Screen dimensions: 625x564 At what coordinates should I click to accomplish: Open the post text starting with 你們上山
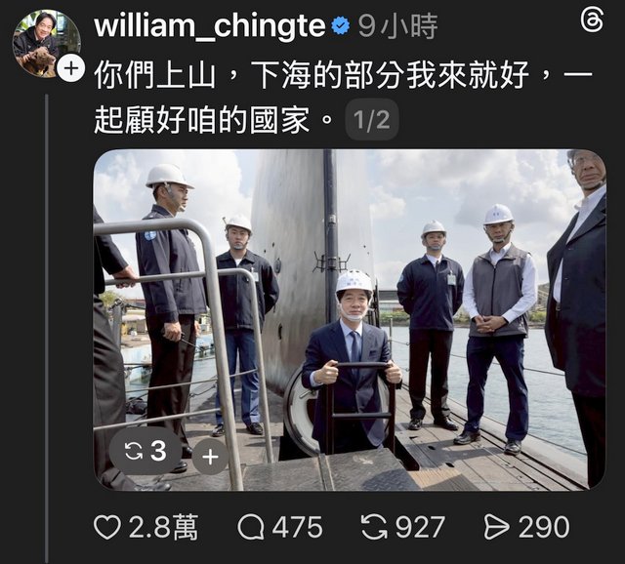(x=343, y=98)
